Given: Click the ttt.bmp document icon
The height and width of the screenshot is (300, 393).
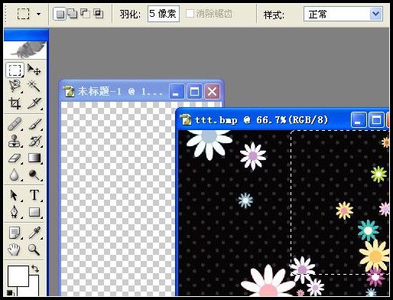Looking at the screenshot, I should pos(186,120).
